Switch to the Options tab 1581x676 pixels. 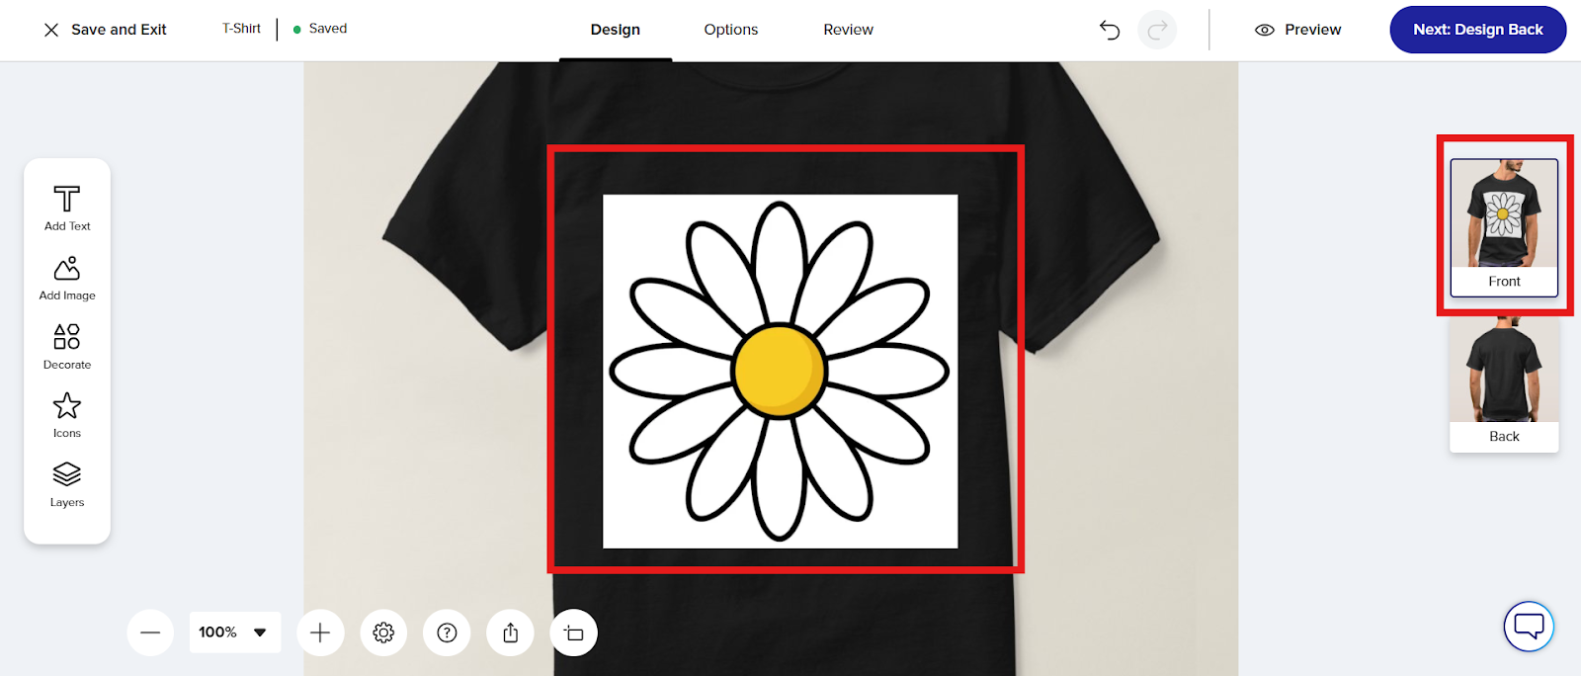click(x=730, y=30)
